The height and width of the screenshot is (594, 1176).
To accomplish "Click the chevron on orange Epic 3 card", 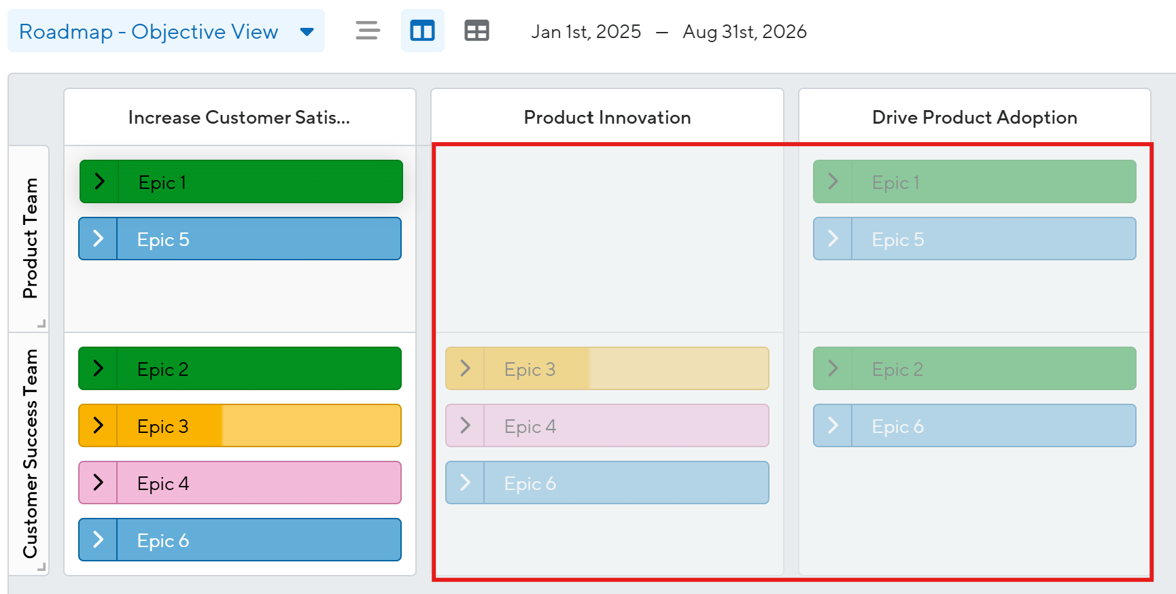I will click(x=99, y=425).
